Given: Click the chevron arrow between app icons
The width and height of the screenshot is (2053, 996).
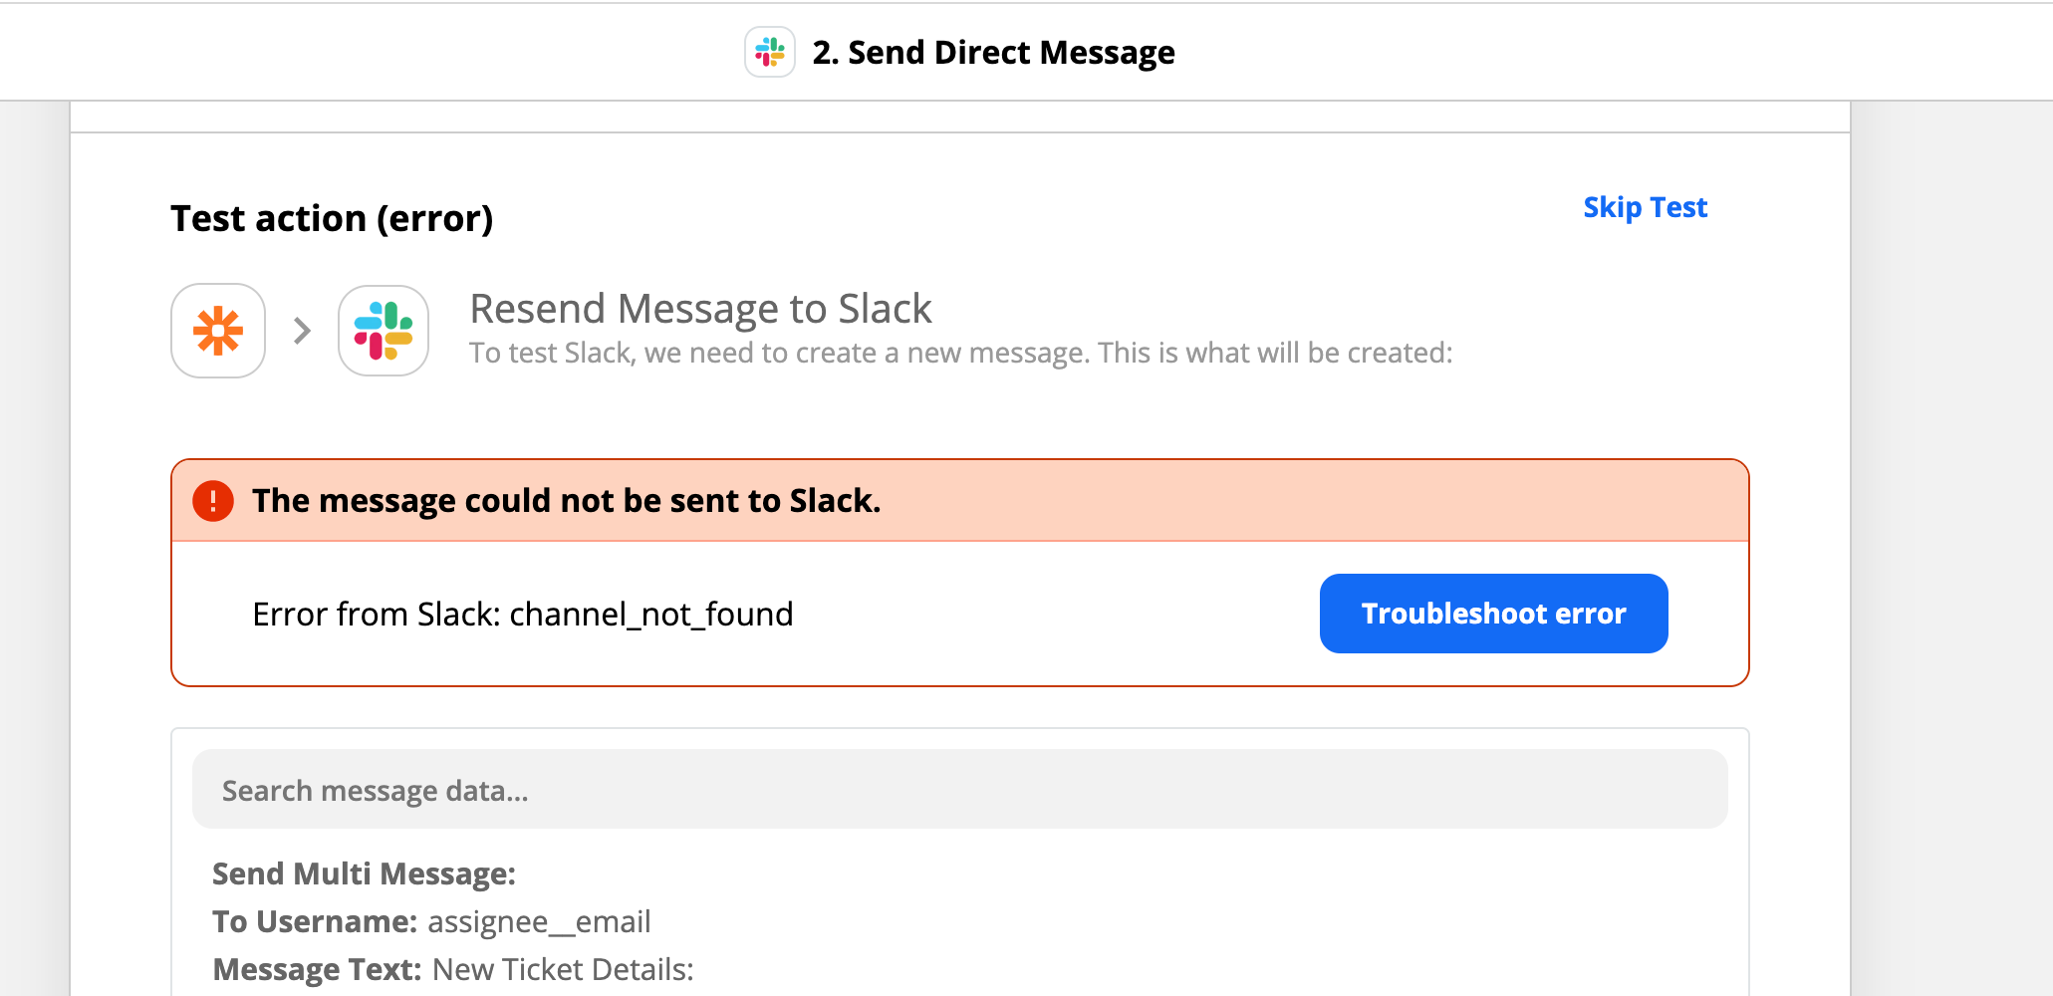Looking at the screenshot, I should (x=302, y=331).
